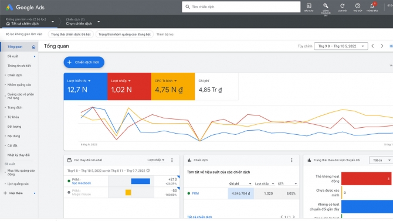Click the bar chart icon on conversion status card
This screenshot has height=221, width=393.
309,160
